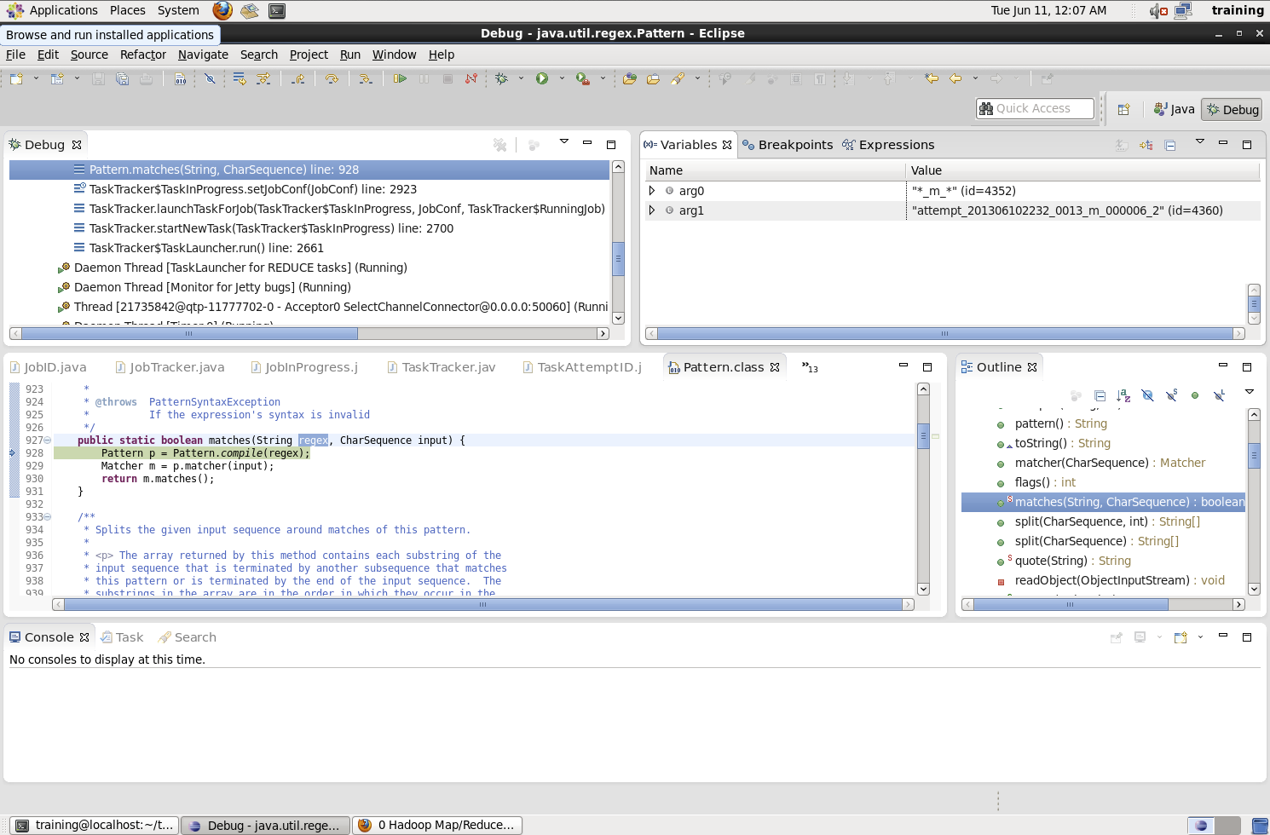
Task: Open New wizard dropdown arrow
Action: click(36, 78)
